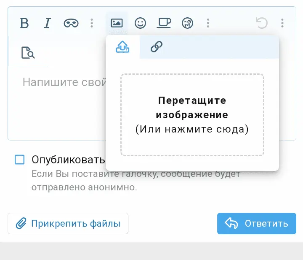Open the insert image toolbar button
This screenshot has width=303, height=260.
point(117,23)
